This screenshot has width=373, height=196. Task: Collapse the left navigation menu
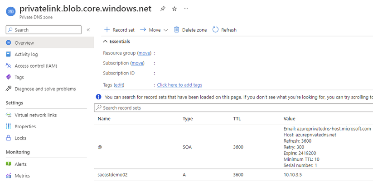tap(88, 30)
